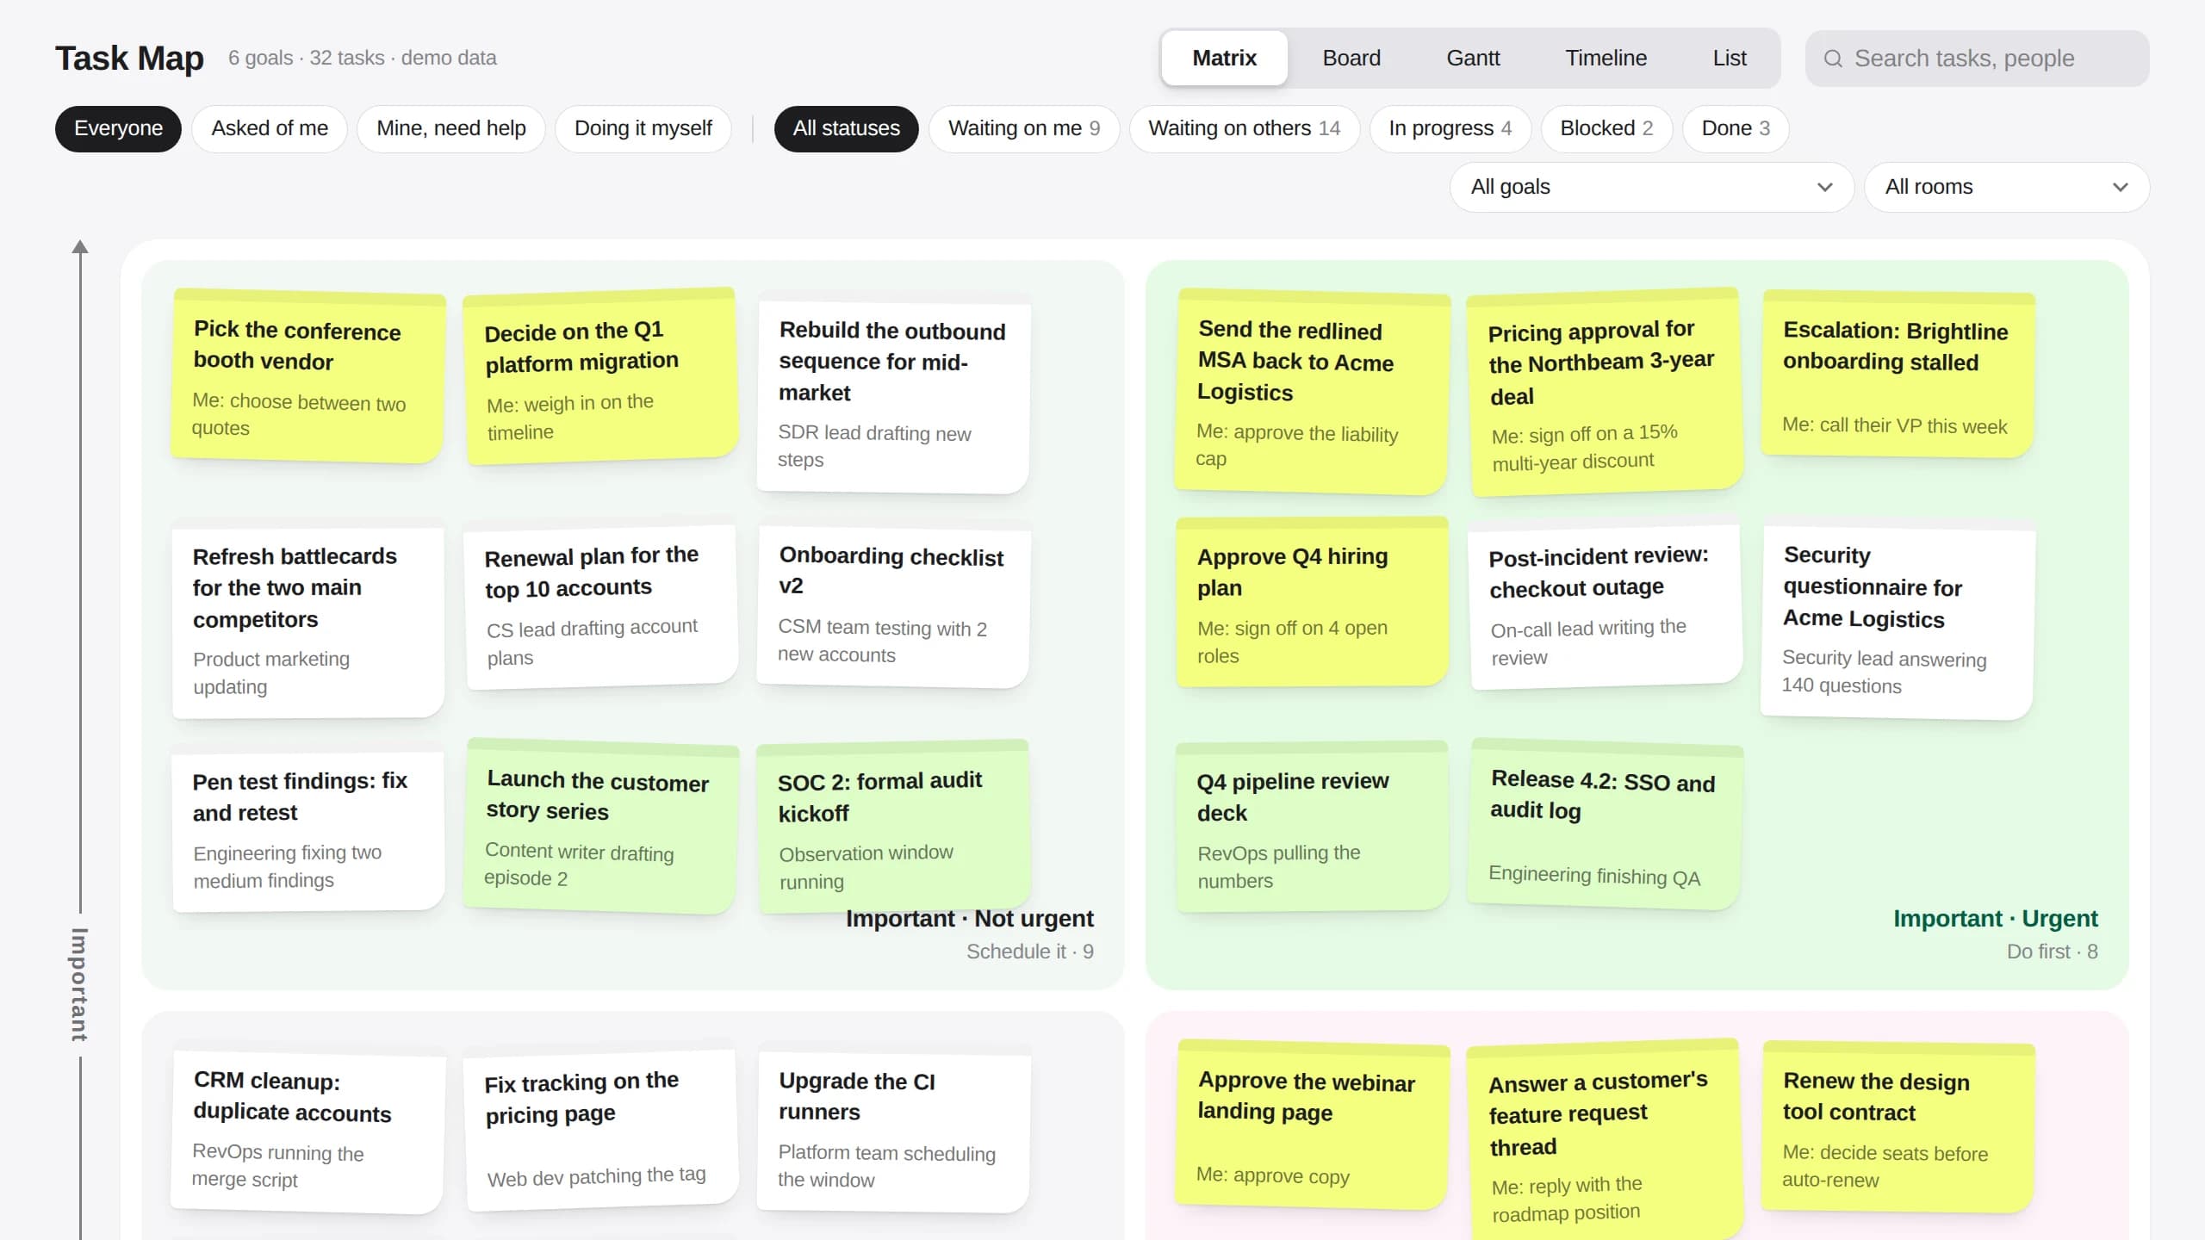This screenshot has height=1240, width=2205.
Task: Click the Do first · 8 caption
Action: 2052,952
